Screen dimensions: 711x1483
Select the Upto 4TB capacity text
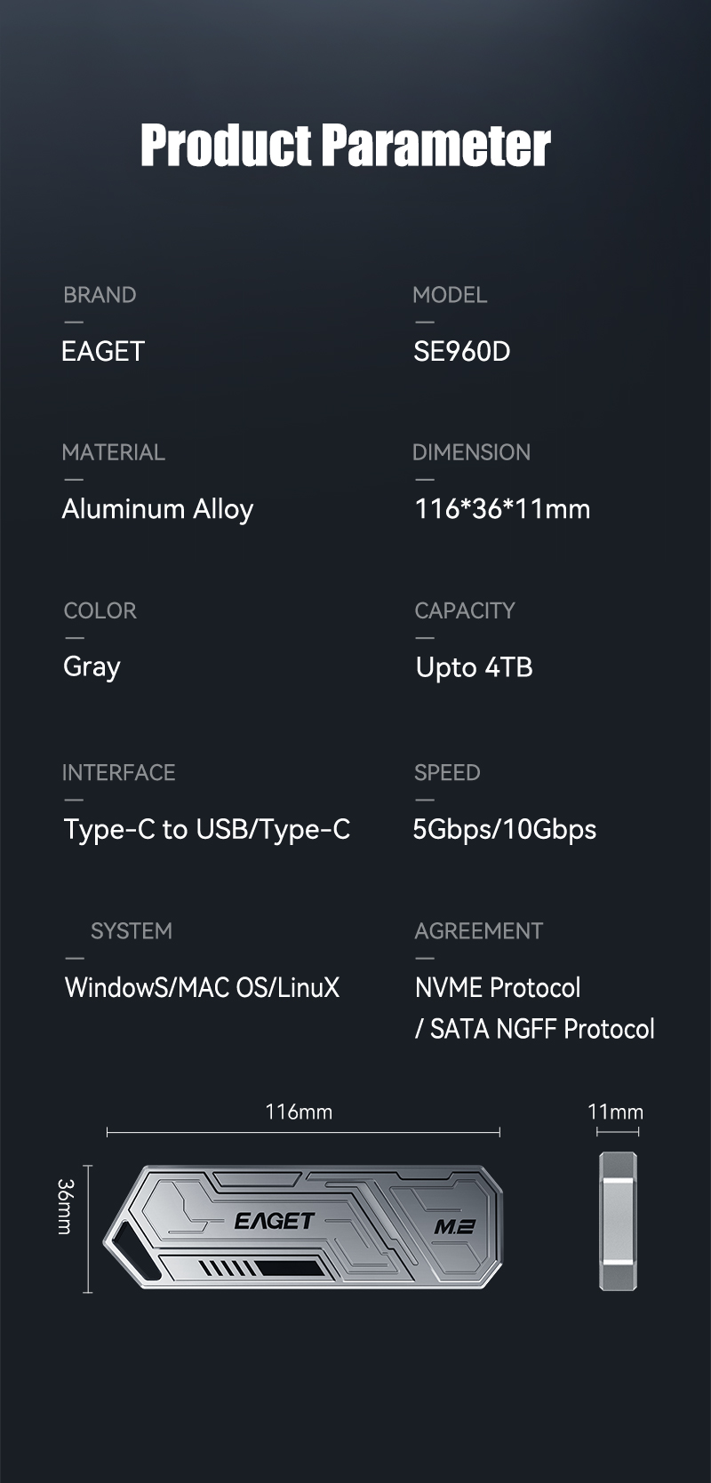(474, 667)
